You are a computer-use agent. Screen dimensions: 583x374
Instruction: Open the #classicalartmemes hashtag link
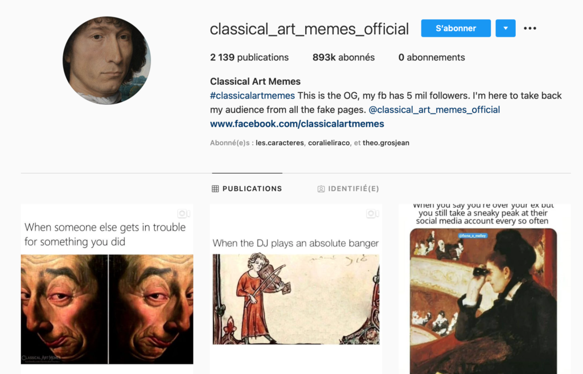tap(252, 96)
